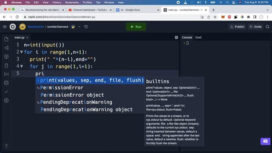Collapse the for i loop fold arrow
Screen dimensions: 272x153
tap(22, 52)
